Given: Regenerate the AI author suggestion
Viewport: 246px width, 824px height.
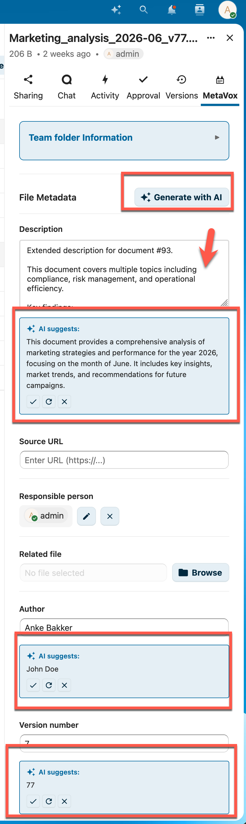Looking at the screenshot, I should (49, 685).
